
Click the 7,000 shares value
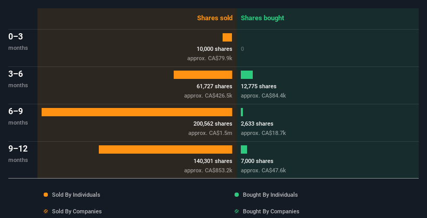click(x=257, y=161)
